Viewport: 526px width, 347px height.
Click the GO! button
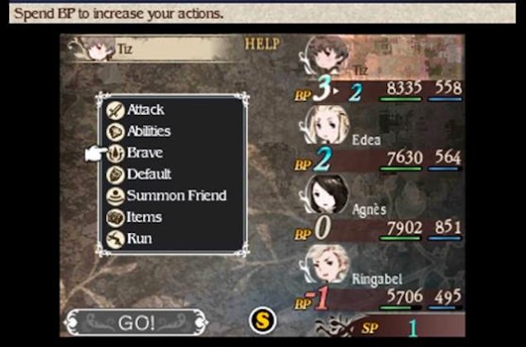tap(136, 322)
